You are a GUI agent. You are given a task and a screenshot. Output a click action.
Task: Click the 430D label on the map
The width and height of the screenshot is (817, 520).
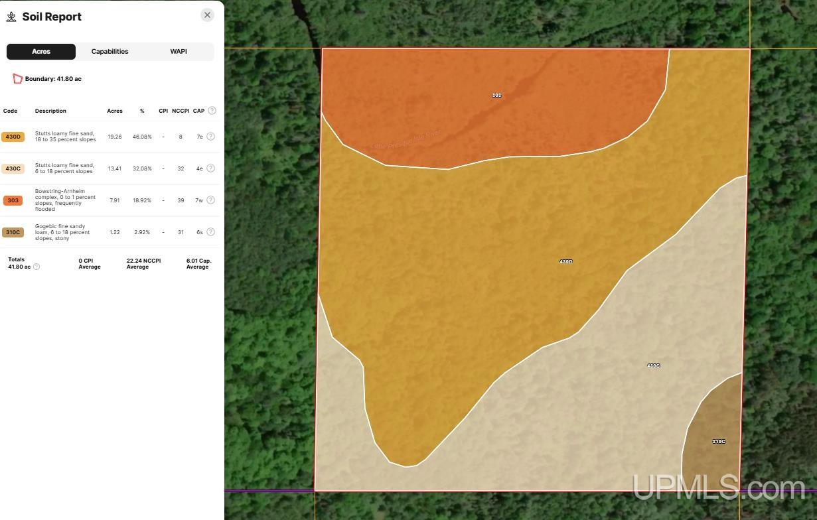pyautogui.click(x=565, y=262)
